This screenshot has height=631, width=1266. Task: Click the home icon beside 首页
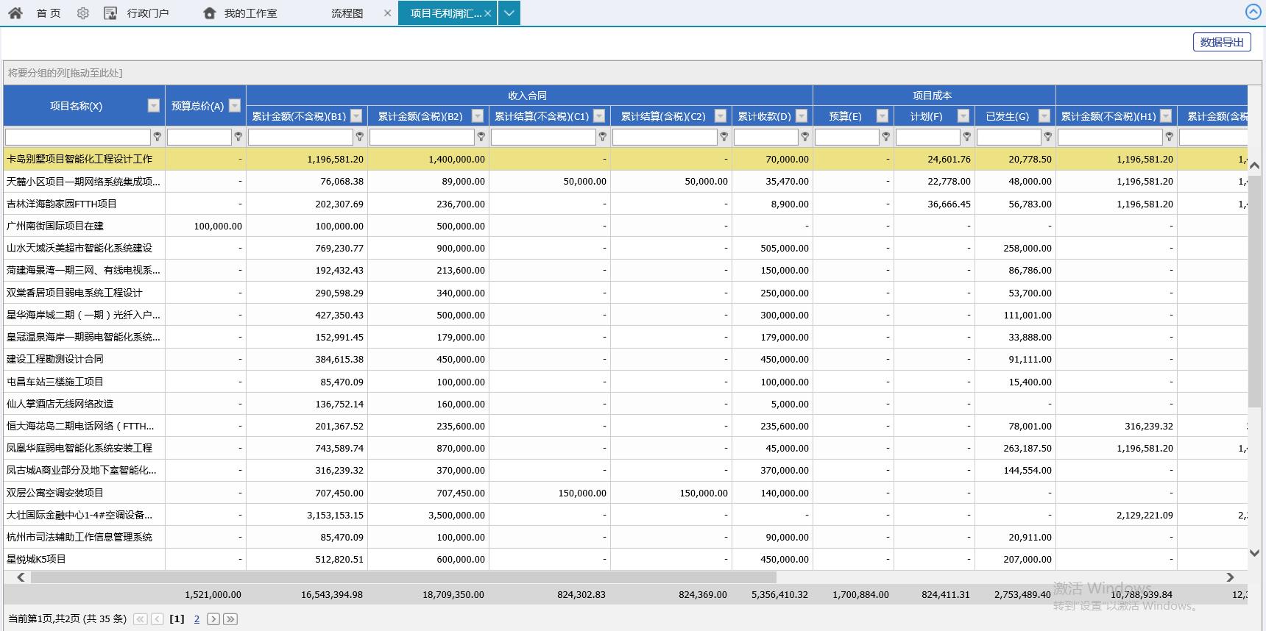pos(15,13)
